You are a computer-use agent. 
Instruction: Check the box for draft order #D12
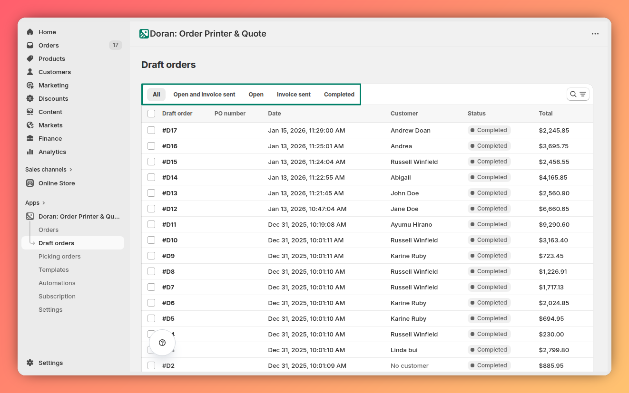pyautogui.click(x=151, y=209)
